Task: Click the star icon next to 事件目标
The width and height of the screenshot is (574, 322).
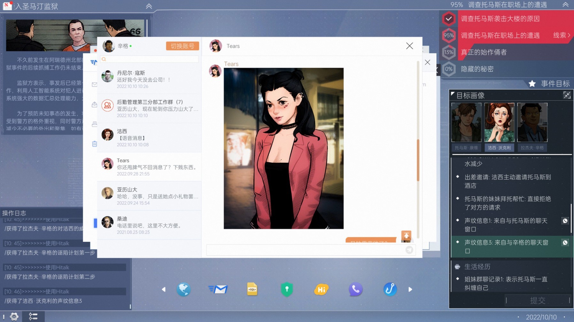Action: click(532, 84)
